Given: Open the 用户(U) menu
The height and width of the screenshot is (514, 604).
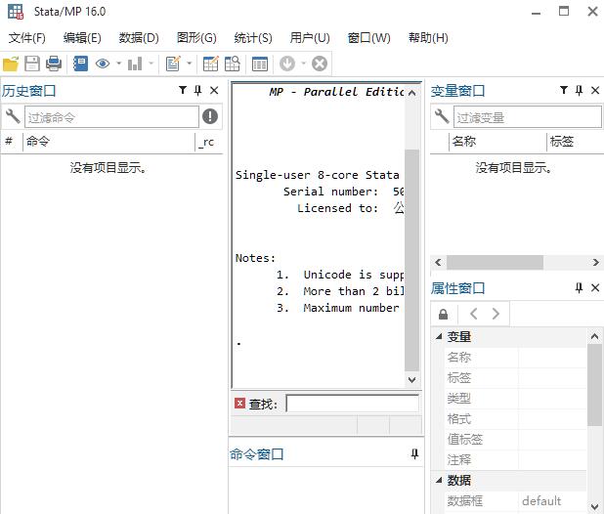Looking at the screenshot, I should (x=310, y=38).
